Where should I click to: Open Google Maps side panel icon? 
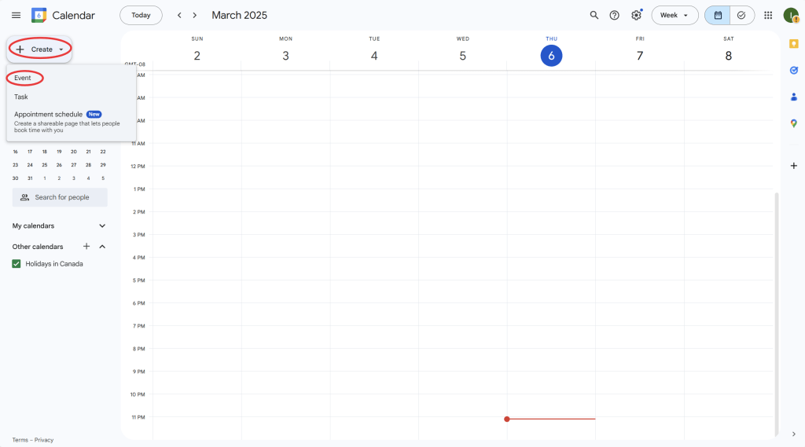[x=793, y=123]
